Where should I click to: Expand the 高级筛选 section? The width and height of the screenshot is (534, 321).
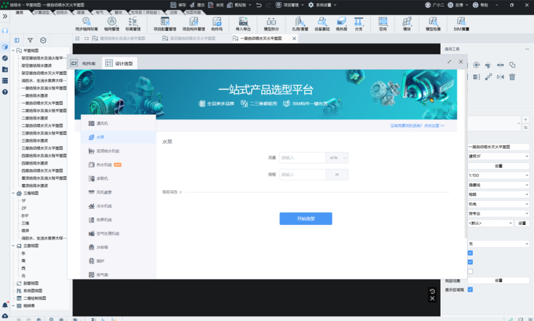click(172, 192)
